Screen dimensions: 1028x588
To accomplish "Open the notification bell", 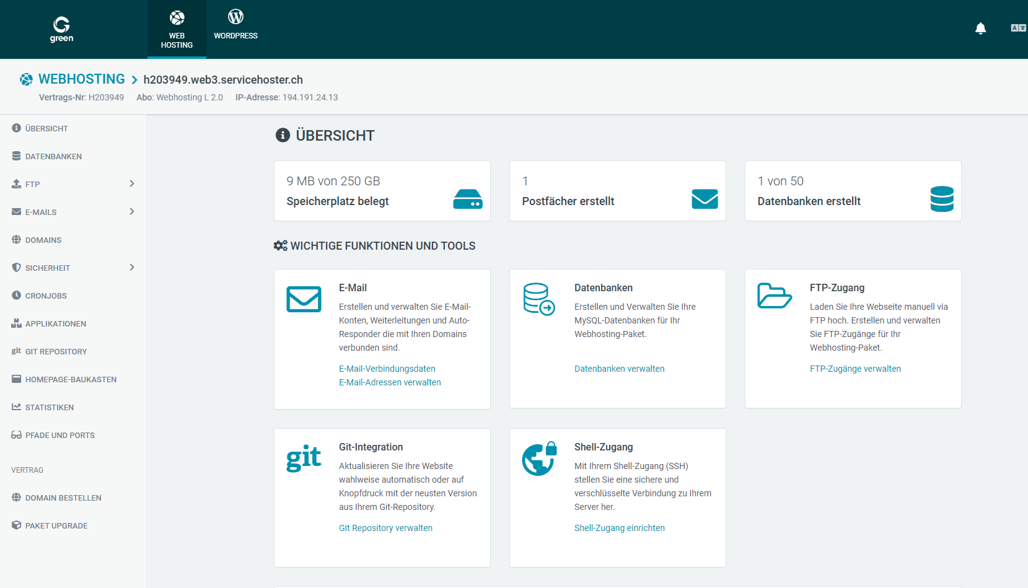I will [980, 29].
